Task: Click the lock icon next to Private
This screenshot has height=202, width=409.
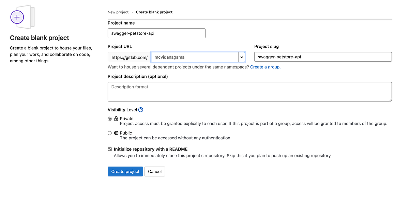Action: [116, 119]
